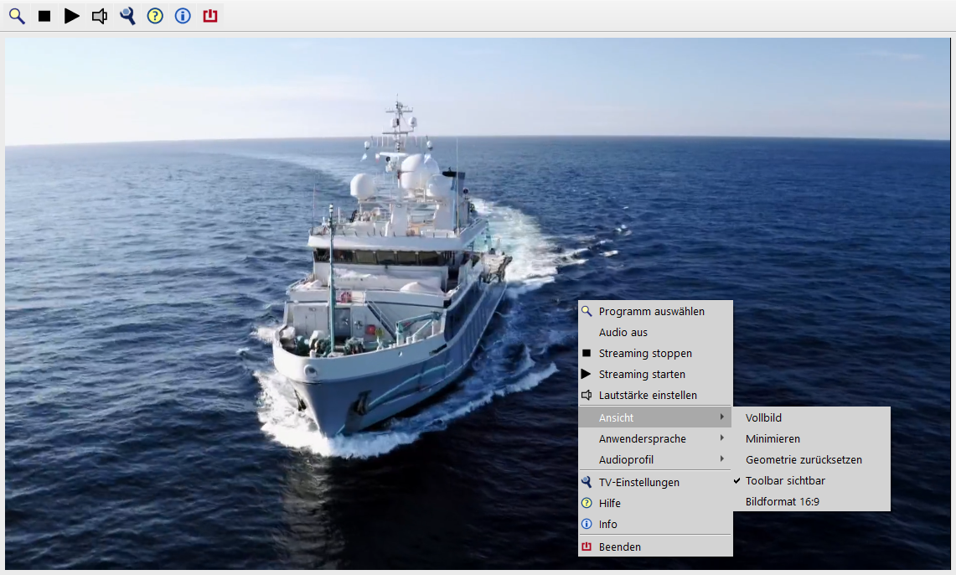This screenshot has height=575, width=956.
Task: Click the speaker volume toolbar icon
Action: (100, 16)
